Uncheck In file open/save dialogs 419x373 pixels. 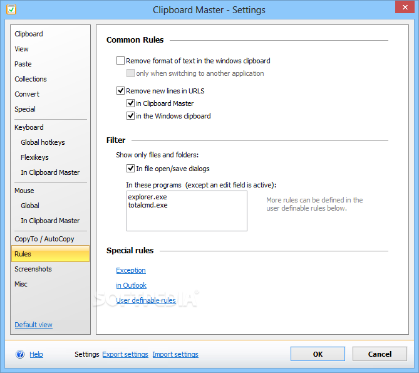pyautogui.click(x=130, y=169)
